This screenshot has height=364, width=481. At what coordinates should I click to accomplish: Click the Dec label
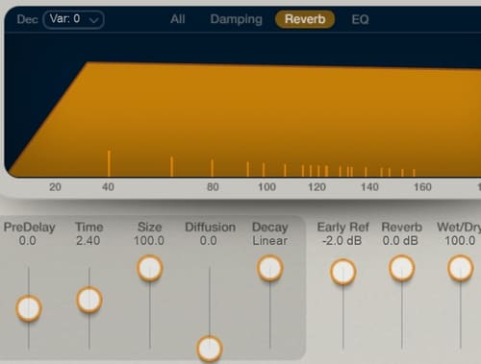tap(27, 19)
